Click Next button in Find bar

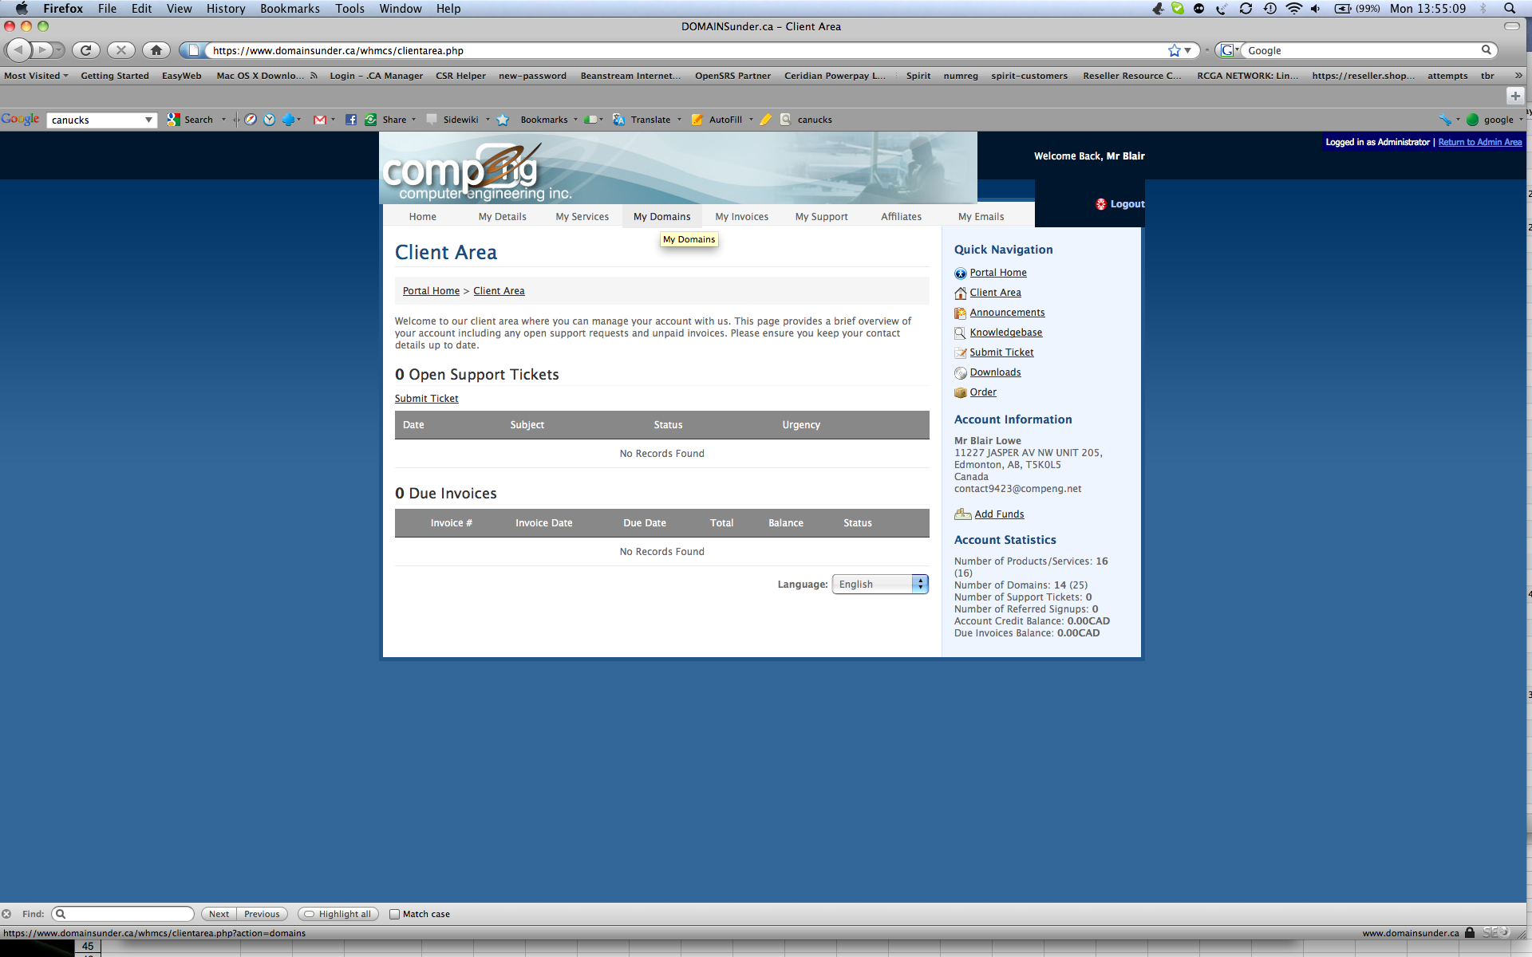219,914
